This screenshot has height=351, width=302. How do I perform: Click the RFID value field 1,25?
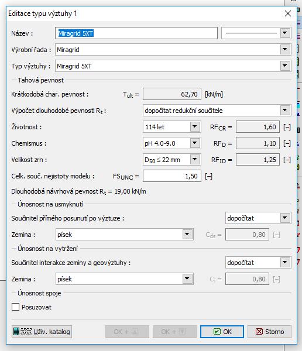click(x=258, y=160)
